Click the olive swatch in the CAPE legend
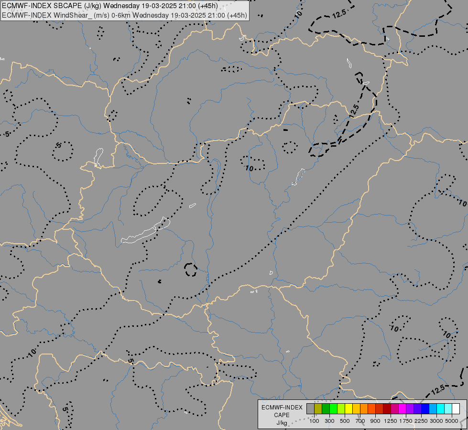Screen dimensions: 468x430 (318, 408)
